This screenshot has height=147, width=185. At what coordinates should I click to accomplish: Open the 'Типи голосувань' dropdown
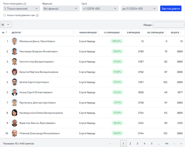[x=22, y=9]
